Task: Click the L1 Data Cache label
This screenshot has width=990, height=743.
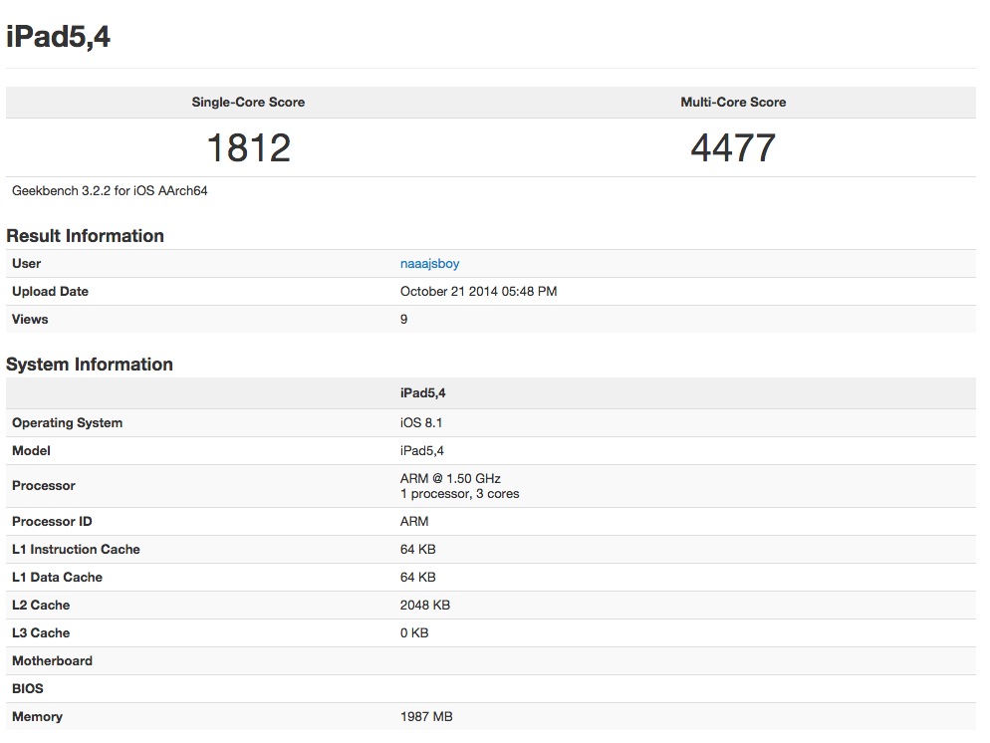Action: pos(57,577)
